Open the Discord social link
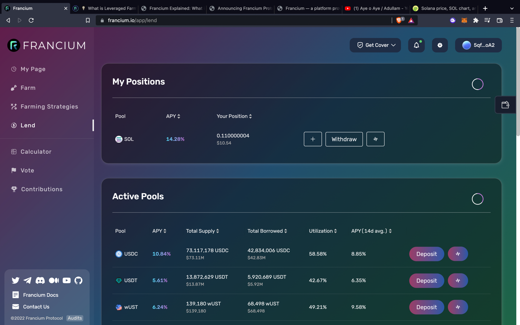 [40, 280]
